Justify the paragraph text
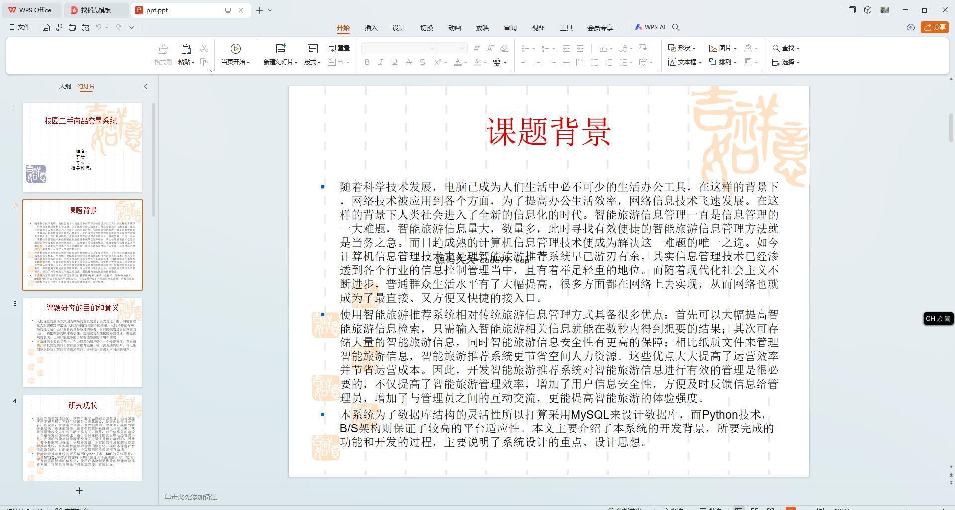 (566, 62)
